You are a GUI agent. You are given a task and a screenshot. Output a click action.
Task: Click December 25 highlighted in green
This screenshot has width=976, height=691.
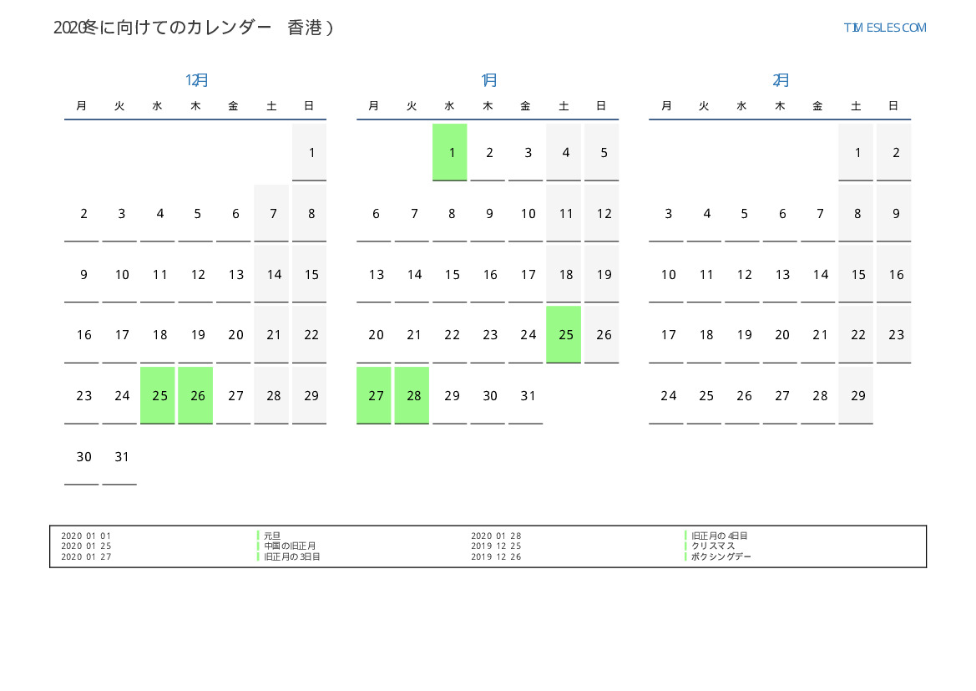pyautogui.click(x=158, y=396)
